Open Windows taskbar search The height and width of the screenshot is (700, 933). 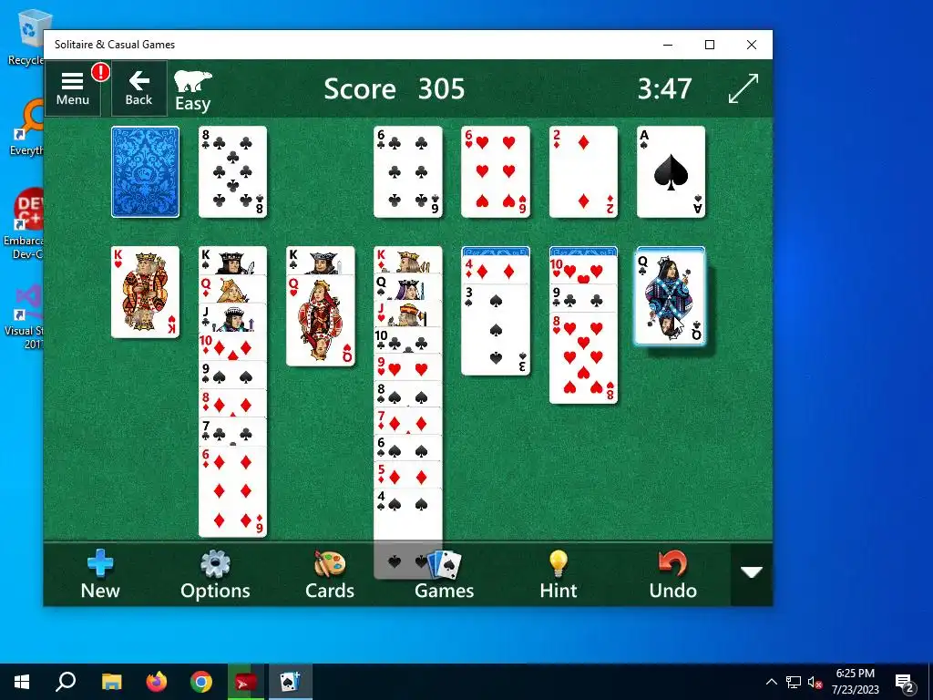pos(66,682)
